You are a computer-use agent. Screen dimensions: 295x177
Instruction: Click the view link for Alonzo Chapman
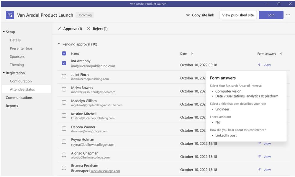(x=267, y=156)
